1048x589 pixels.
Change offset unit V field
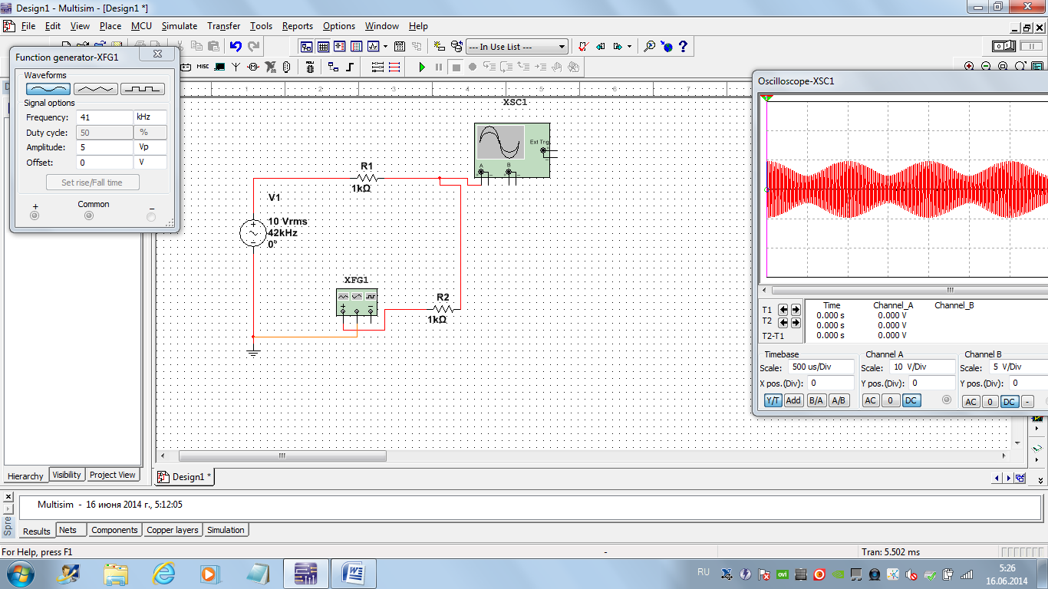pyautogui.click(x=150, y=163)
